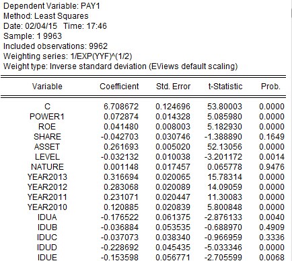292x261 pixels.
Task: Click the 'Variable' column header
Action: pyautogui.click(x=47, y=87)
